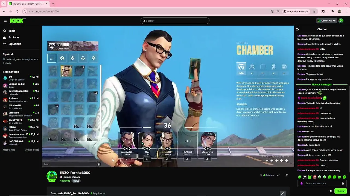Click the 4 Público viewer count
The width and height of the screenshot is (350, 196).
coord(267,175)
